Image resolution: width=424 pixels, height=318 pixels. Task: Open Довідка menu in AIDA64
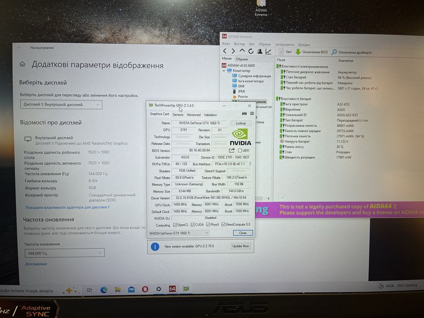pos(304,45)
